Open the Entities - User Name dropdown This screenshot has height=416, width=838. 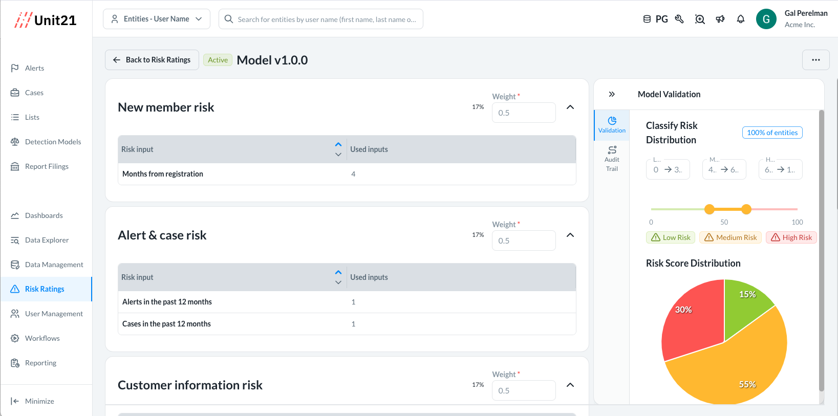[157, 19]
